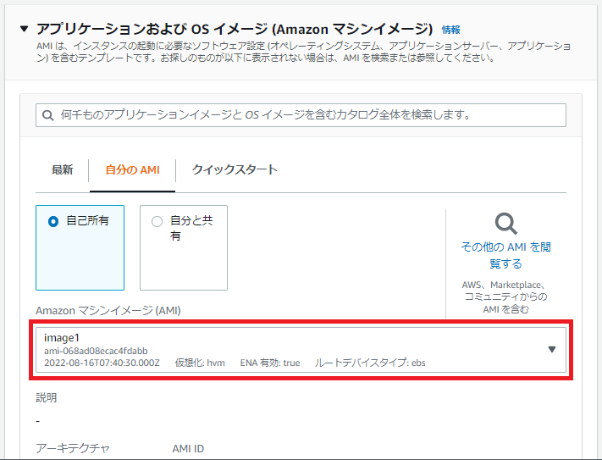Open the 情報 link beside the heading

click(450, 30)
